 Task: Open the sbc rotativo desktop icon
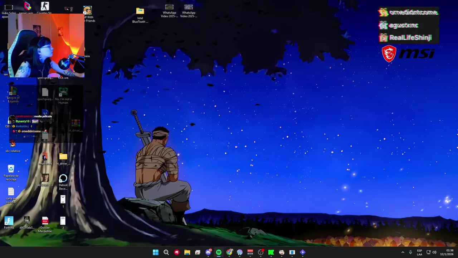coord(13,146)
